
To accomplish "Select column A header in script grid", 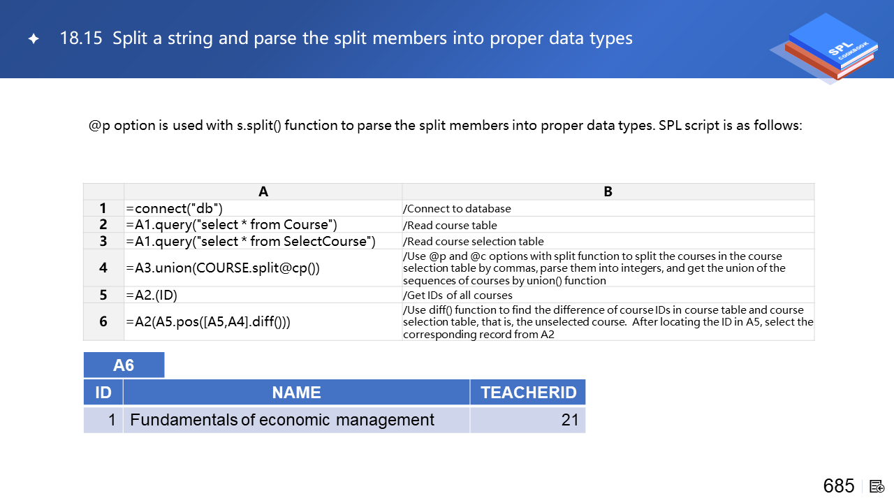I will (x=263, y=191).
